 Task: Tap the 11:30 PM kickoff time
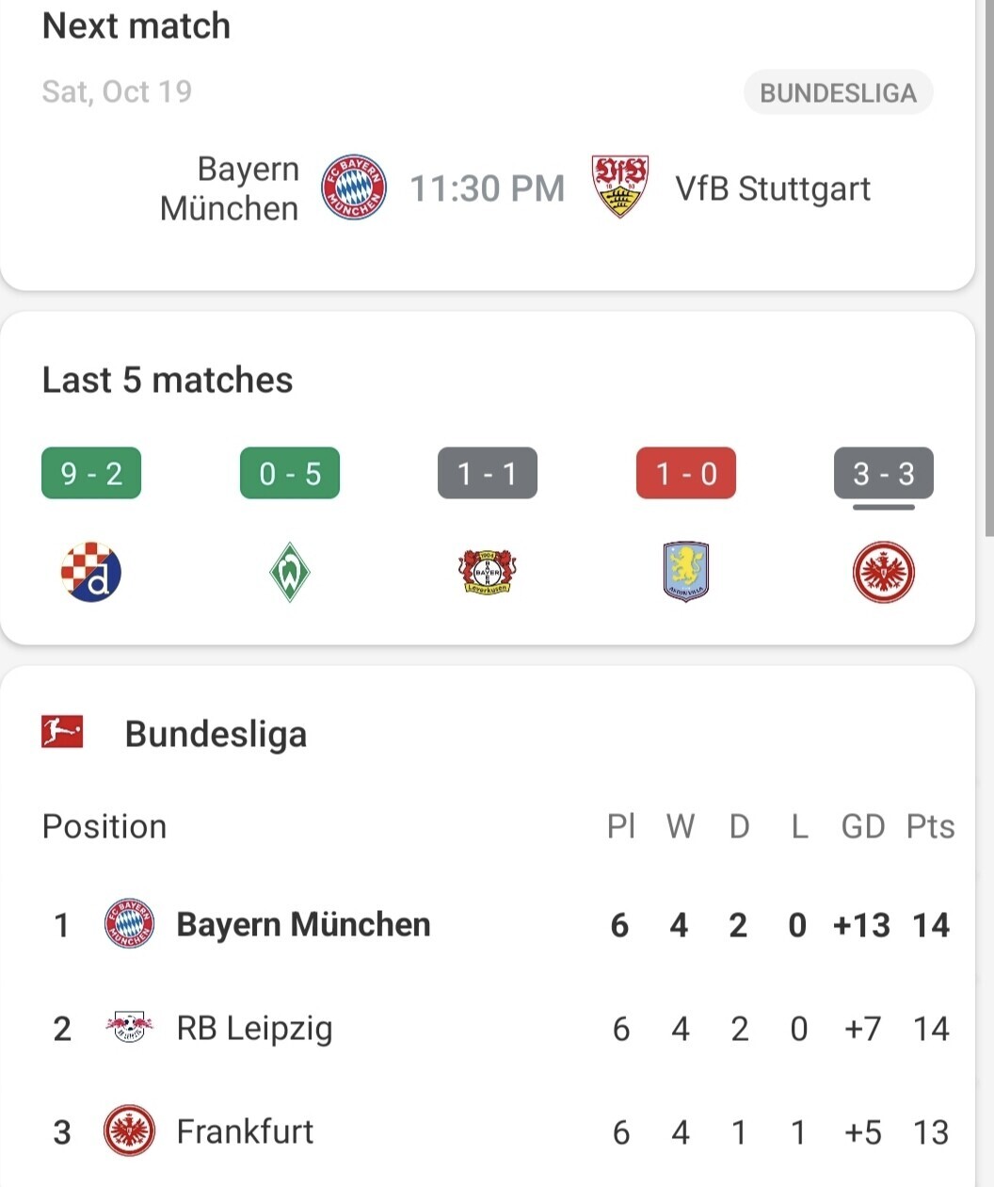488,188
